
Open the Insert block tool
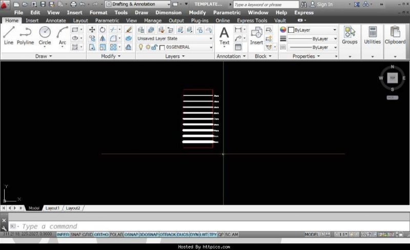click(x=256, y=36)
